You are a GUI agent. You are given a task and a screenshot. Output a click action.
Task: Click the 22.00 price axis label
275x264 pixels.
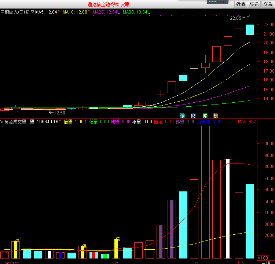269,24
